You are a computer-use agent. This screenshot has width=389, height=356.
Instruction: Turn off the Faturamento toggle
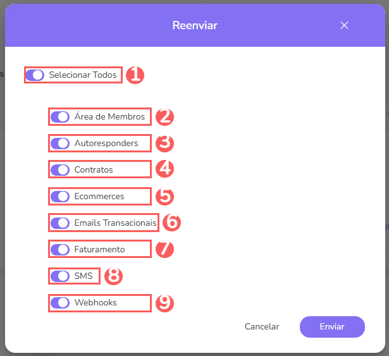(60, 250)
